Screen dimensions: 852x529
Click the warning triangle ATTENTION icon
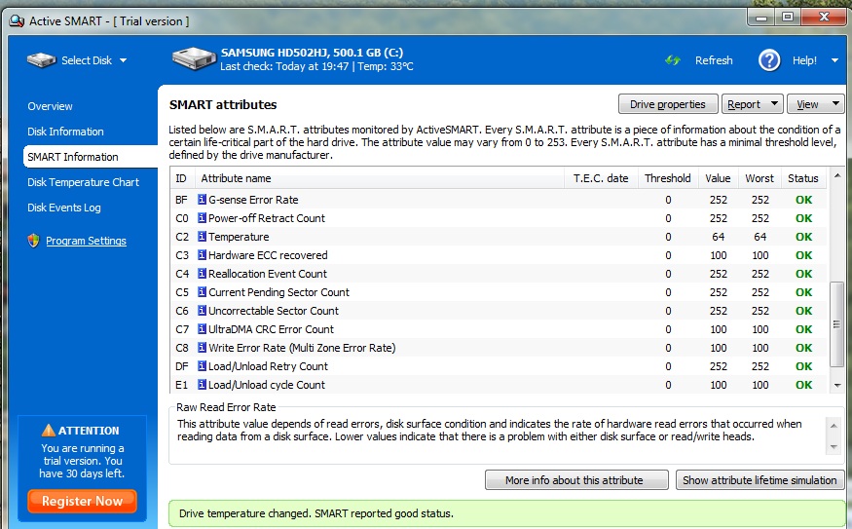coord(49,430)
